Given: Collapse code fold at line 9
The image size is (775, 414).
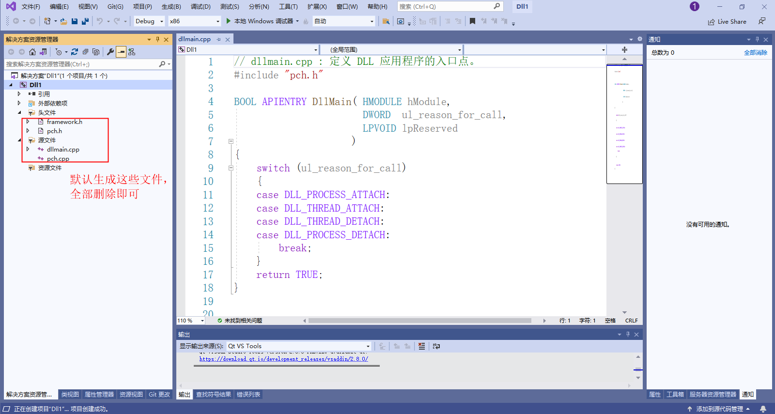Looking at the screenshot, I should click(x=231, y=168).
